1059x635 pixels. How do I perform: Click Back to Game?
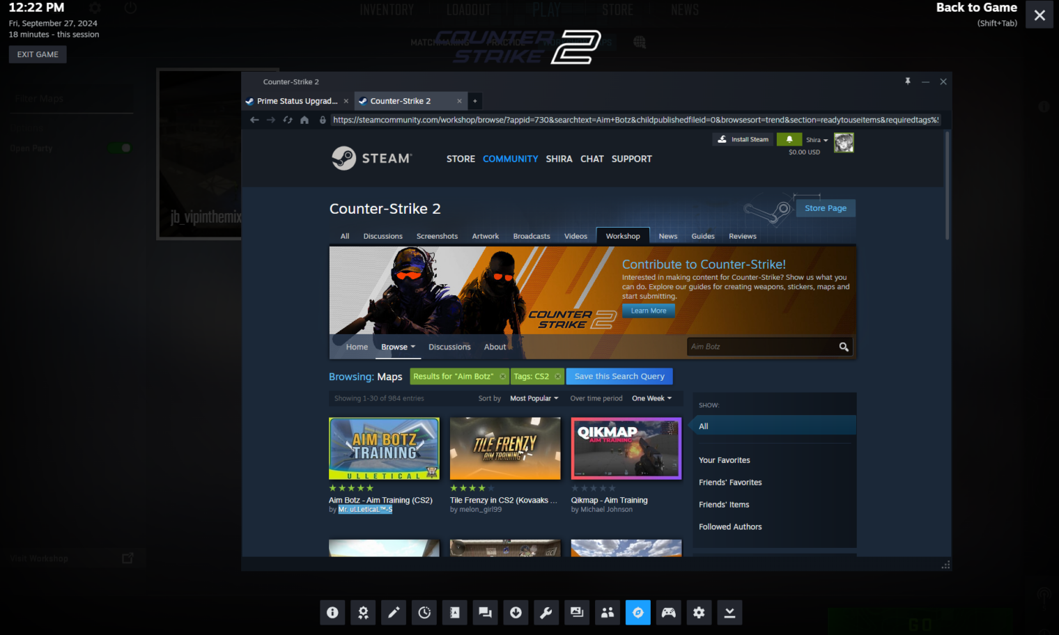coord(976,8)
